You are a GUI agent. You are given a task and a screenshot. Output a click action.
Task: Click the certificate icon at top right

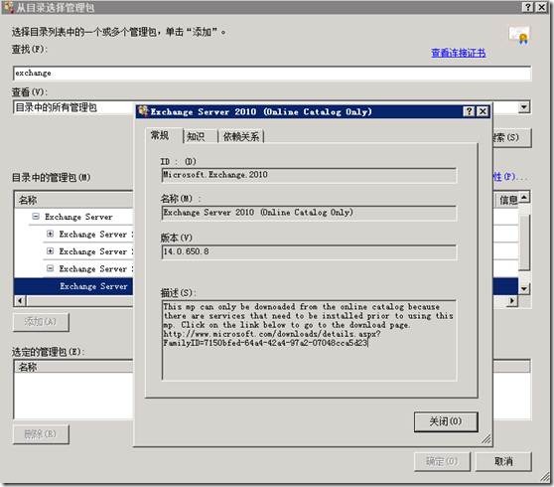(x=519, y=35)
